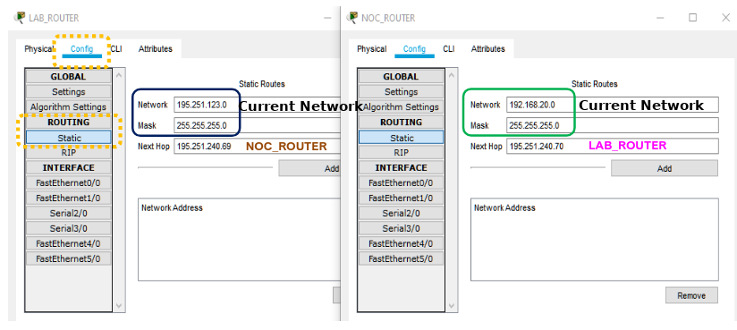Open FastEthernet5/0 interface in LAB_ROUTER

tap(69, 258)
